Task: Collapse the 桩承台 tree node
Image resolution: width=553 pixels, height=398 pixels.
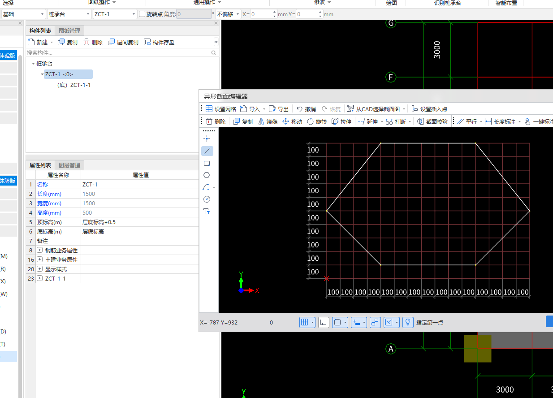Action: coord(33,64)
